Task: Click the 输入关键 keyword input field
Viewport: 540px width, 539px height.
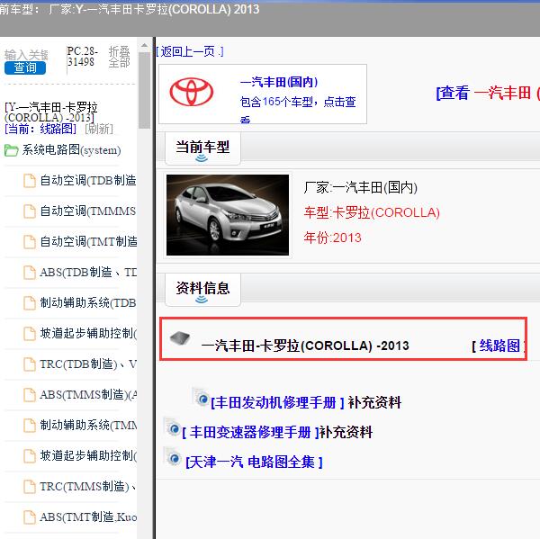Action: point(26,55)
